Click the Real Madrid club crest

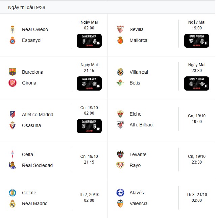(x=13, y=203)
